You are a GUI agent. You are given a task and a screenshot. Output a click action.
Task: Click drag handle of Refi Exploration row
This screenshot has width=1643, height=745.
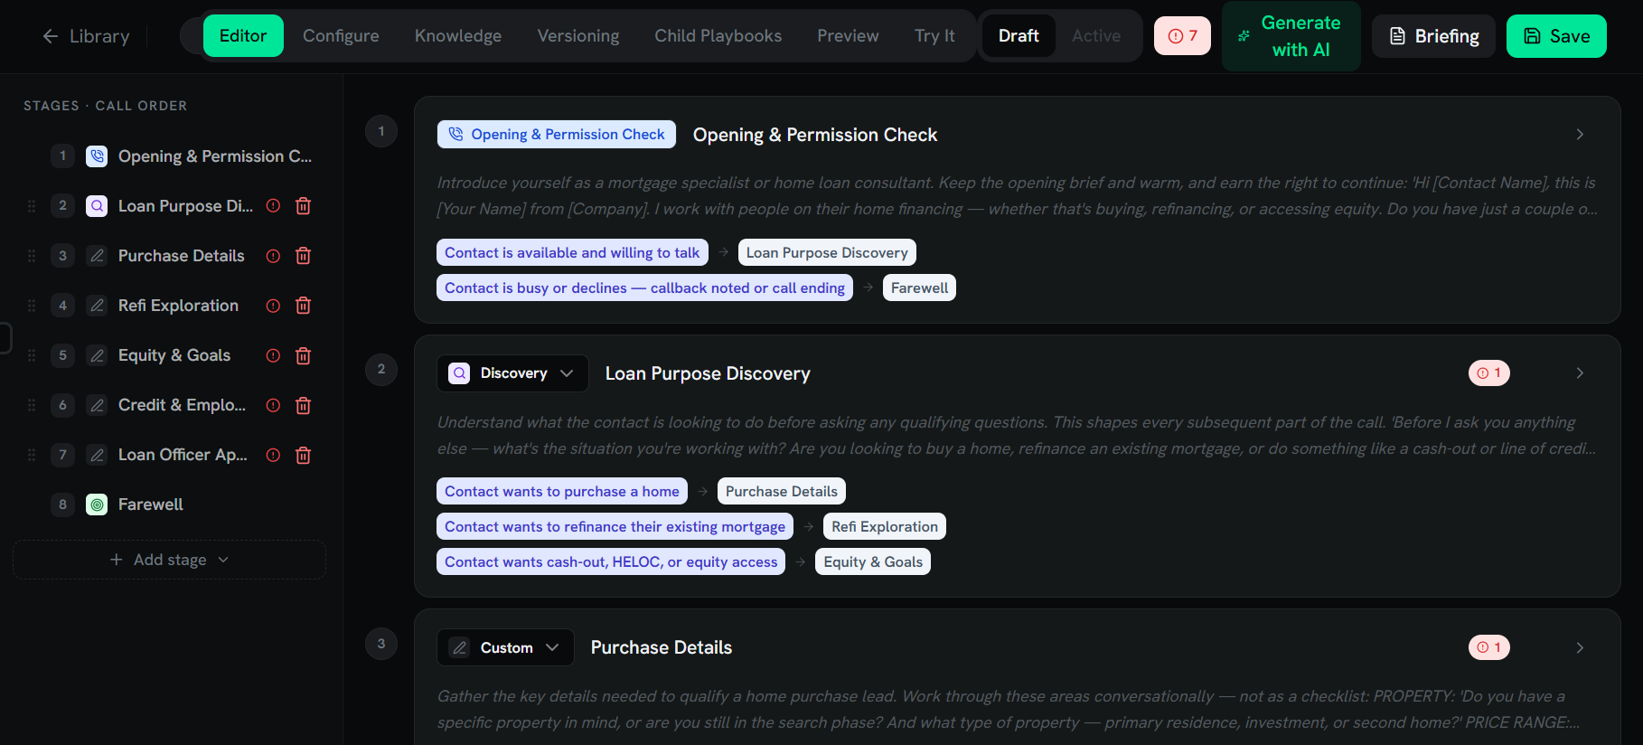point(32,306)
